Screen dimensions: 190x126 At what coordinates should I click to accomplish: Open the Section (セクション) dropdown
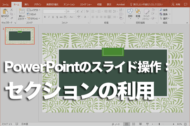34,19
